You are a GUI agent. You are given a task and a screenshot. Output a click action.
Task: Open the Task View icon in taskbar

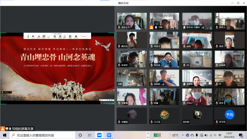tap(90, 135)
